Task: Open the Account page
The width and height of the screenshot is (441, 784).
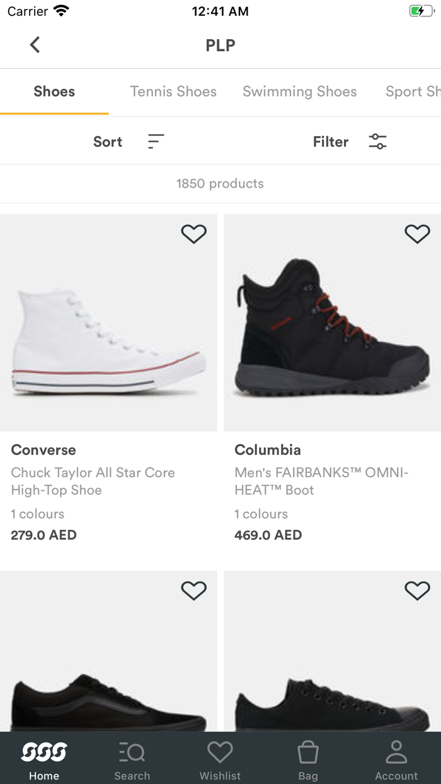Action: pos(396,759)
